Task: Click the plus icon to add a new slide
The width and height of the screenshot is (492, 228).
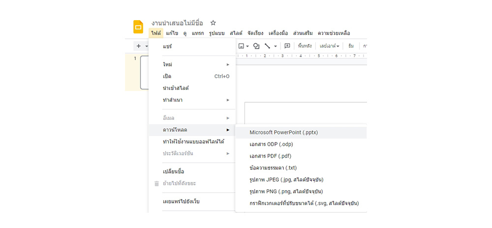Action: click(x=139, y=46)
